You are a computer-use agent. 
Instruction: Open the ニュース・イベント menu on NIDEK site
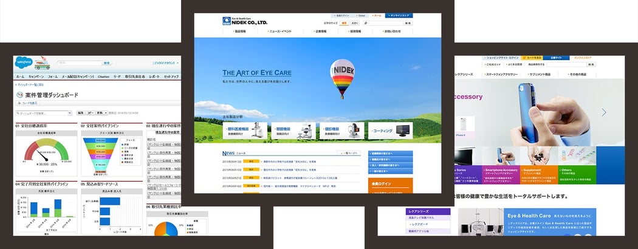click(x=280, y=32)
